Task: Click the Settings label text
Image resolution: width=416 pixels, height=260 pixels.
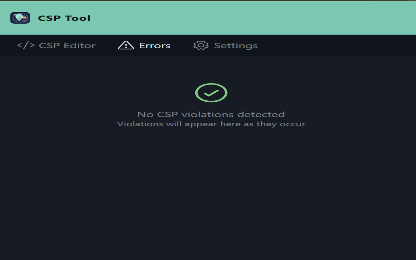Action: (236, 45)
